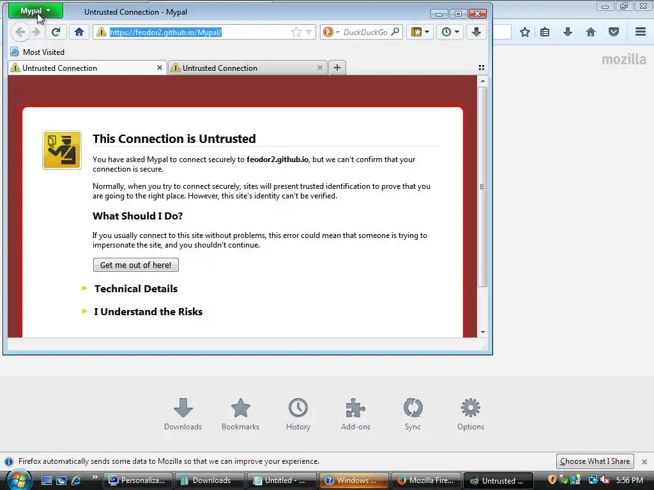
Task: Expand quick launch overflow chevron
Action: point(95,477)
